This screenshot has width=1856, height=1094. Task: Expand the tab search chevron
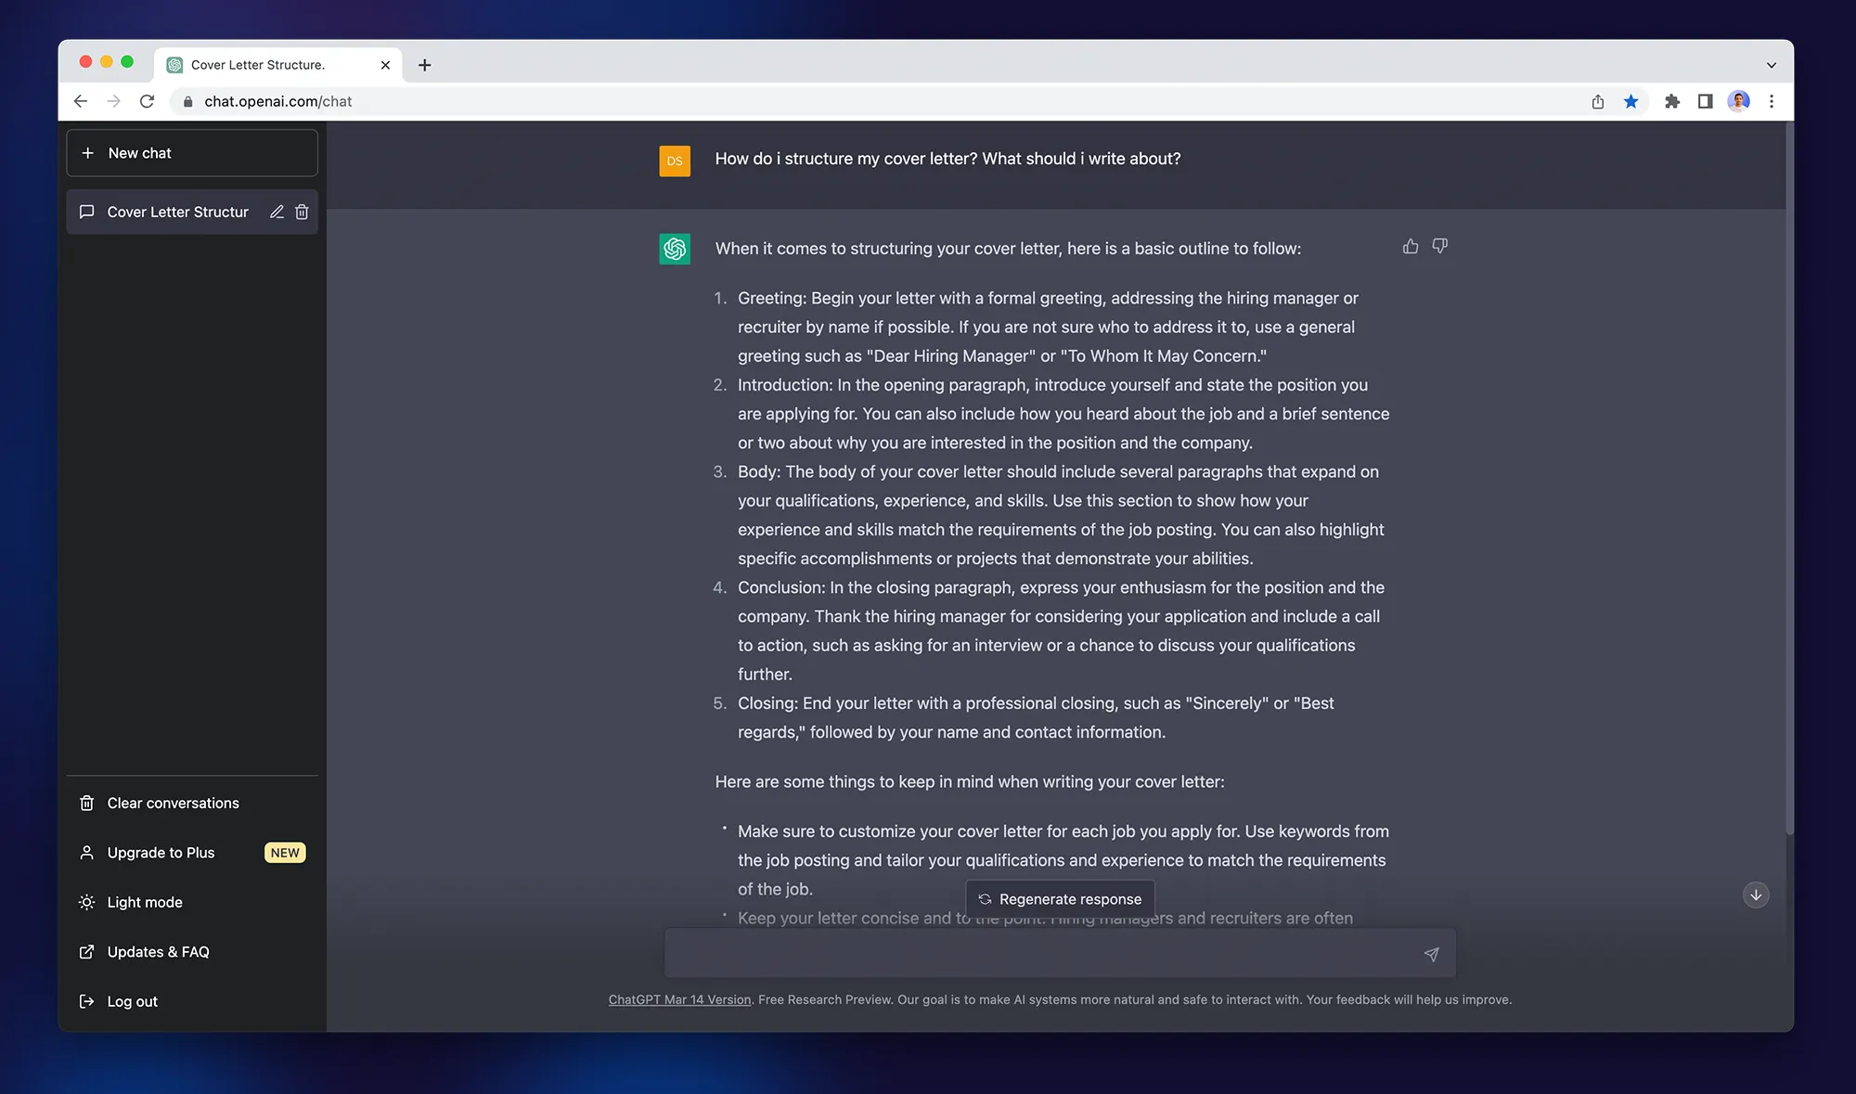(x=1771, y=65)
